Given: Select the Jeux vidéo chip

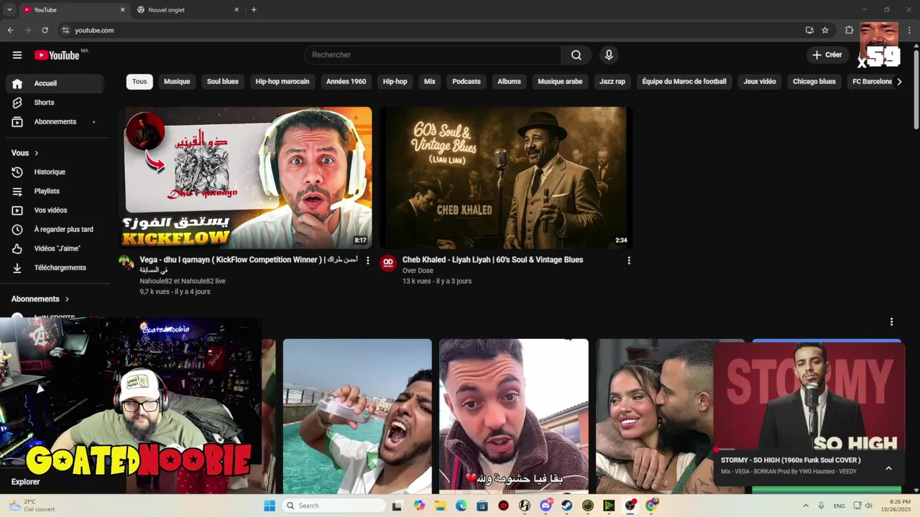Looking at the screenshot, I should (x=760, y=82).
